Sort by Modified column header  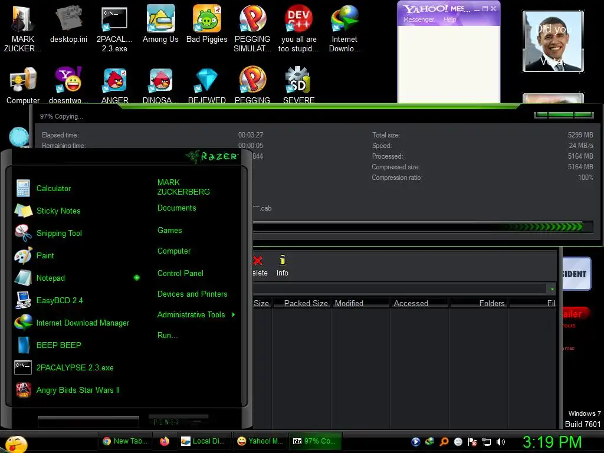click(361, 303)
